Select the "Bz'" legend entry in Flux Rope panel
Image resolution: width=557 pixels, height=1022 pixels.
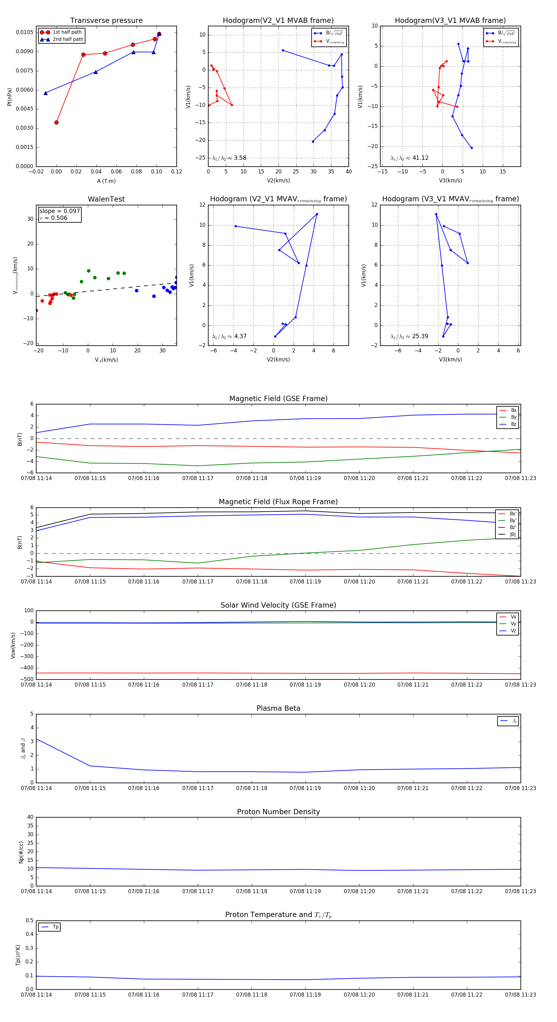(507, 527)
